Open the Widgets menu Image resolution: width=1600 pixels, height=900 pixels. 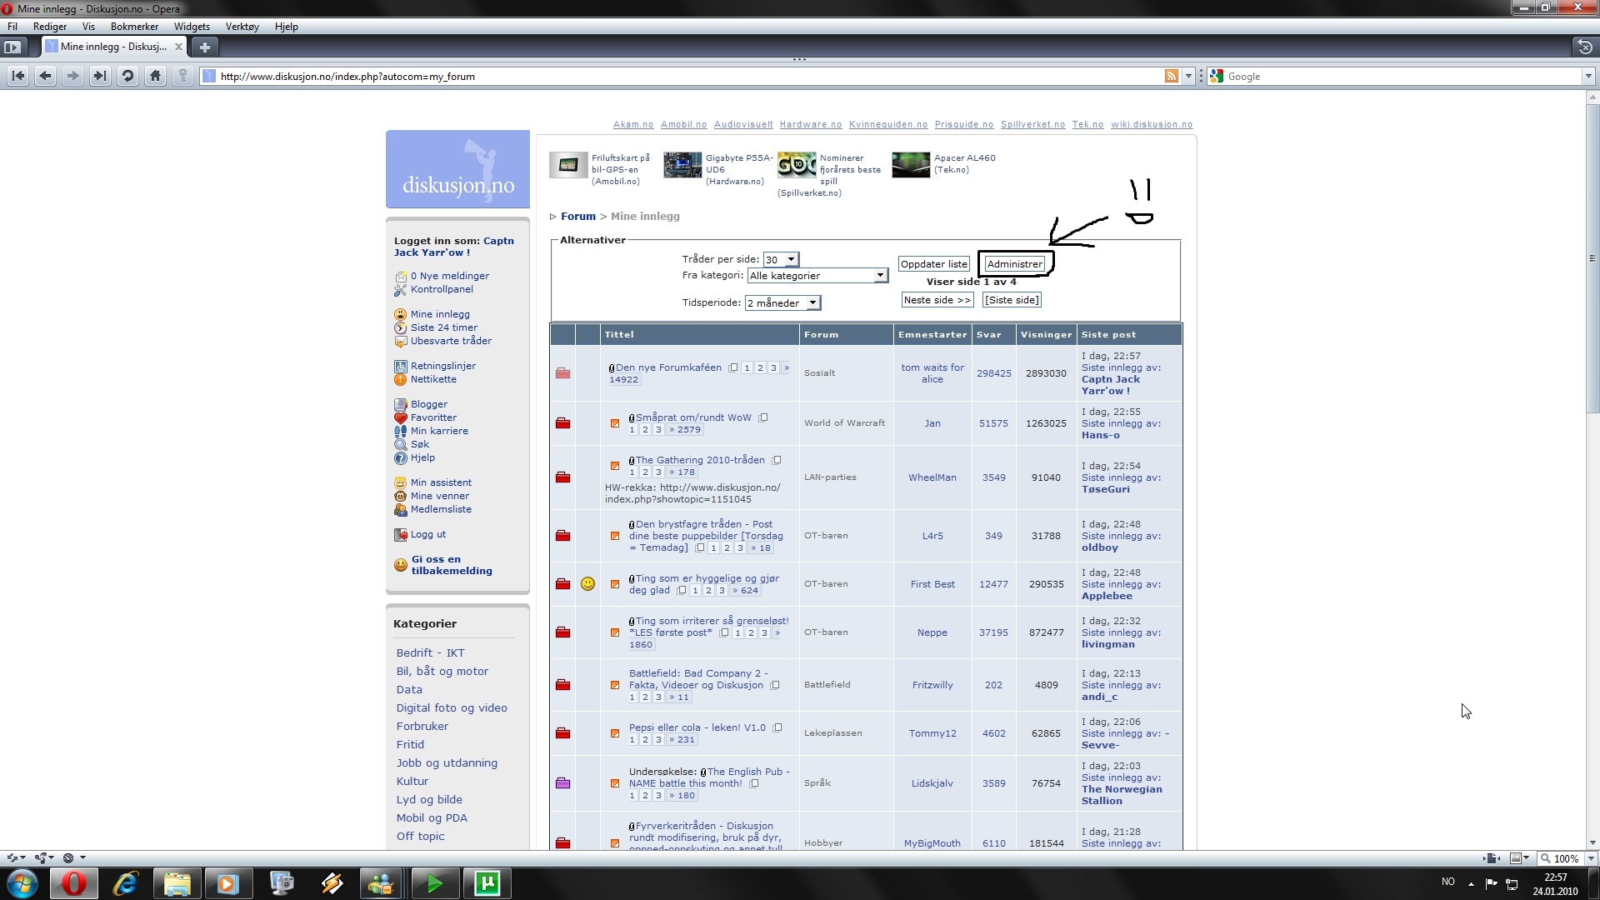[192, 27]
